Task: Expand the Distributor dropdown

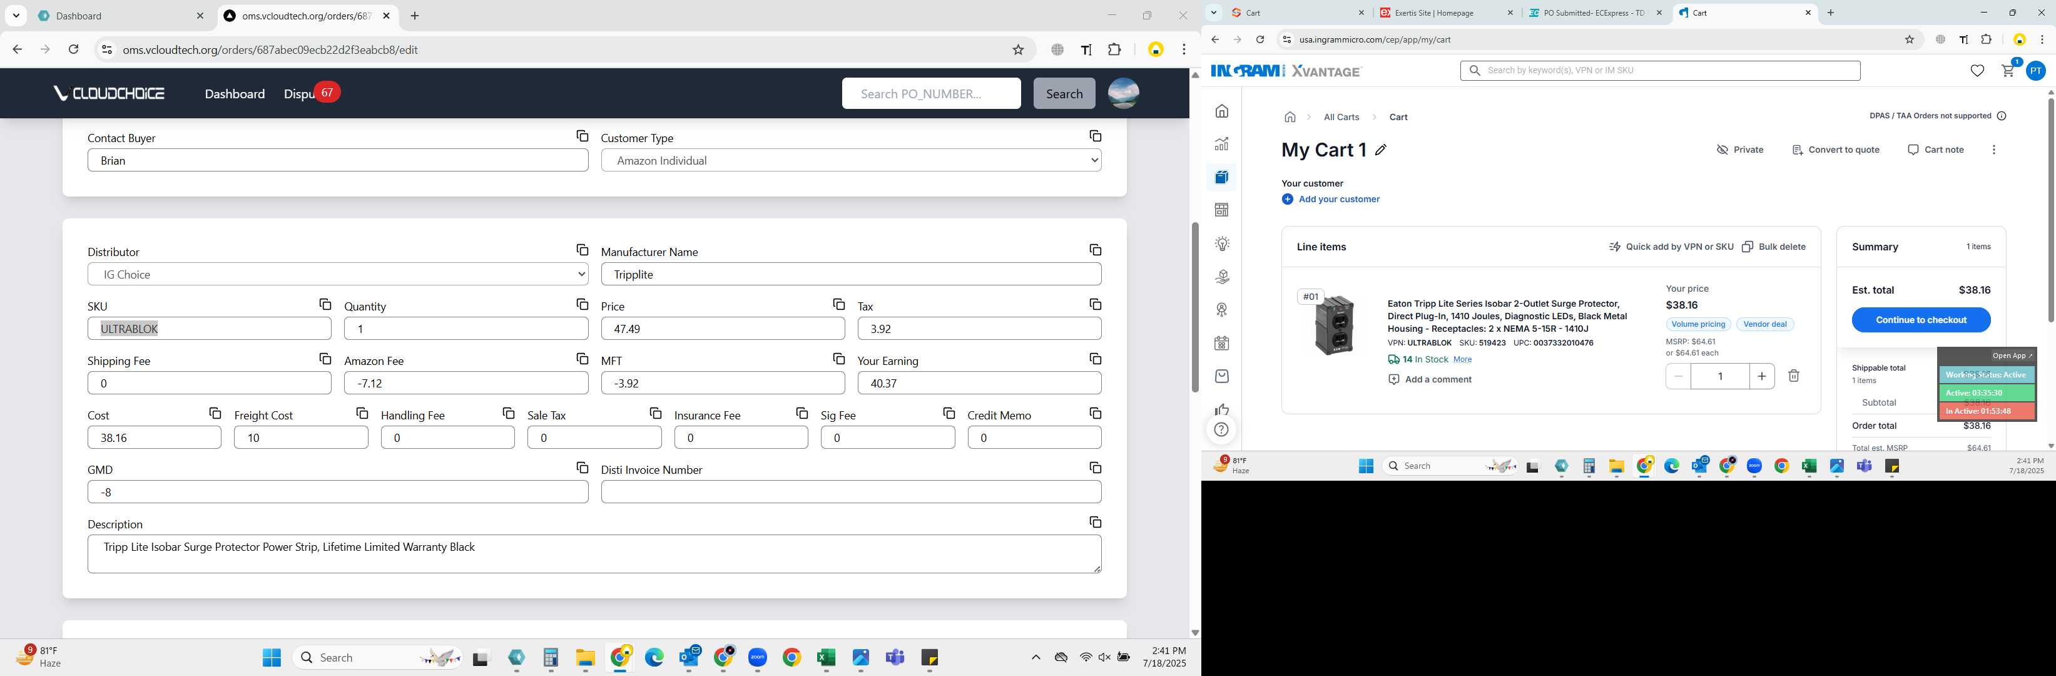Action: [338, 275]
